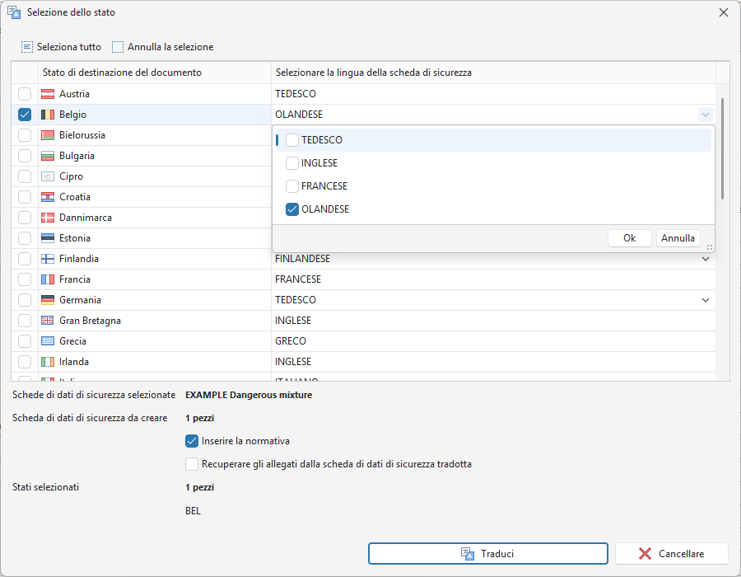741x577 pixels.
Task: Check the Austria country checkbox
Action: 25,94
